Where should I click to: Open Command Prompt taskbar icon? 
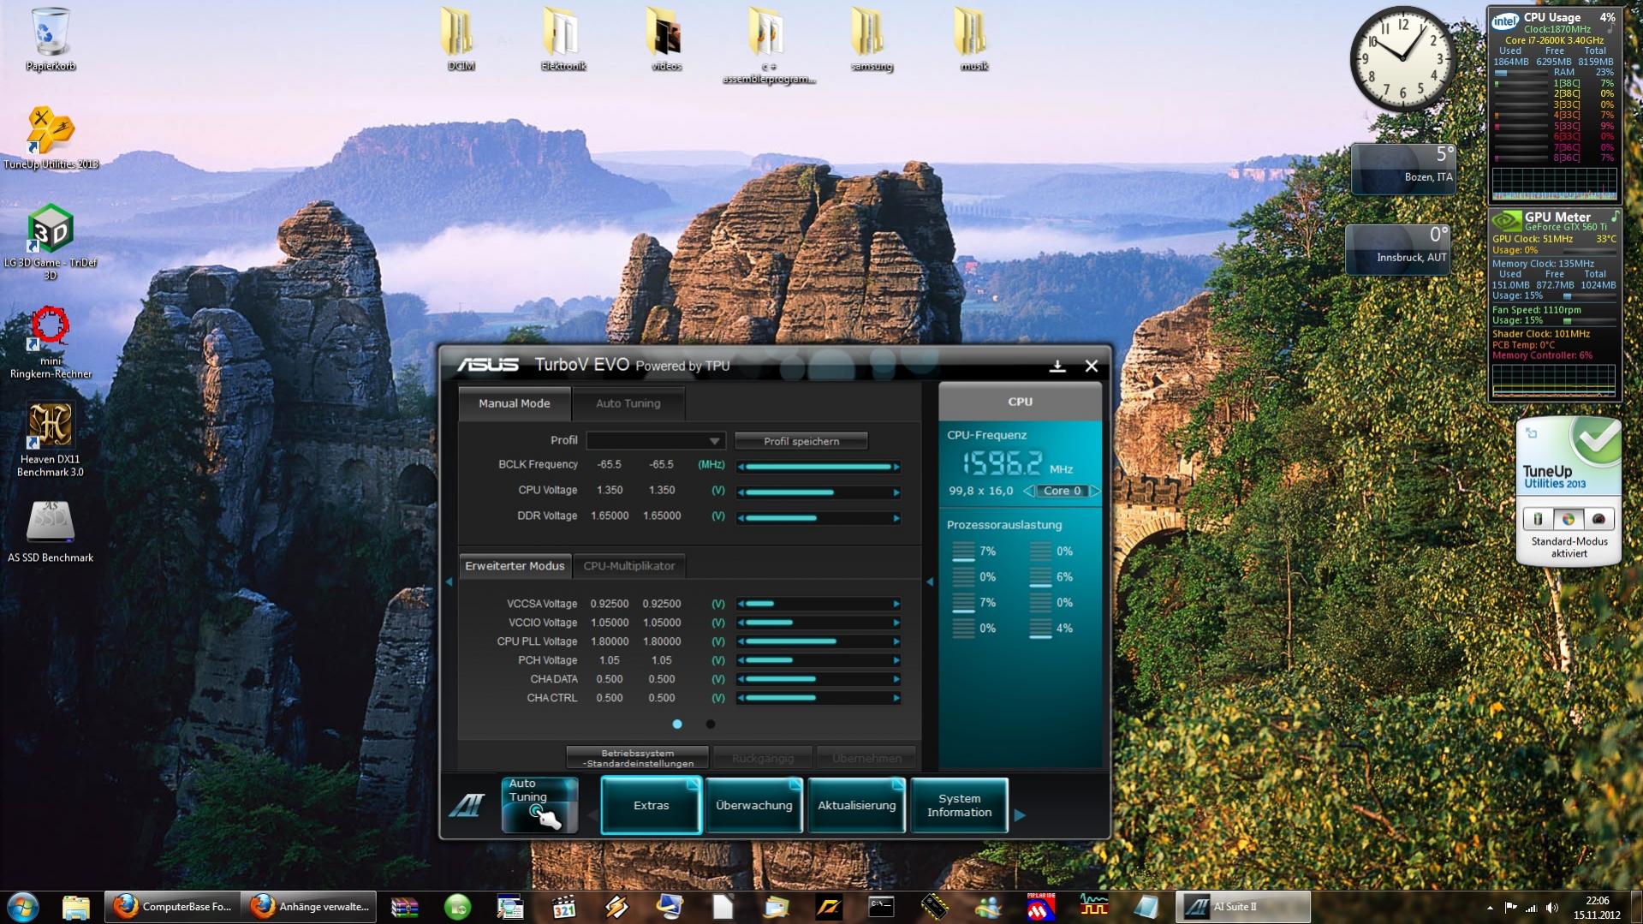881,906
